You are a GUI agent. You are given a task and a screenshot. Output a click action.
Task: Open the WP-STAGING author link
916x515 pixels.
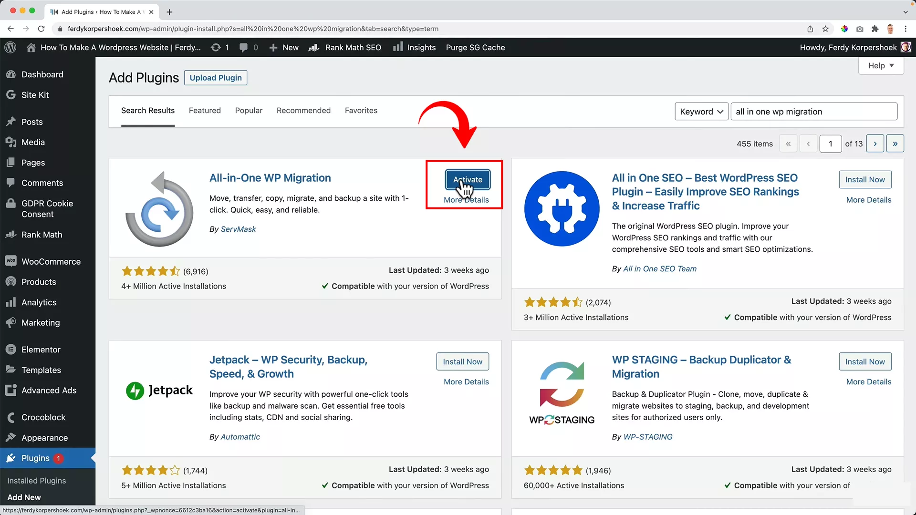pyautogui.click(x=648, y=437)
